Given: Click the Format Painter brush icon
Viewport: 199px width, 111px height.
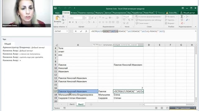Looking at the screenshot, I should pyautogui.click(x=63, y=23).
